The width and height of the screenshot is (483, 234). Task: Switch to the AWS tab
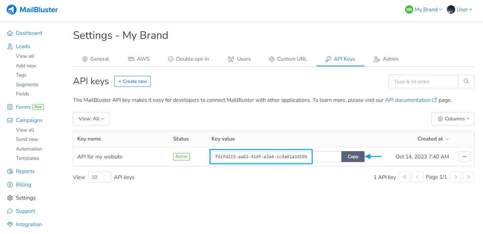139,59
